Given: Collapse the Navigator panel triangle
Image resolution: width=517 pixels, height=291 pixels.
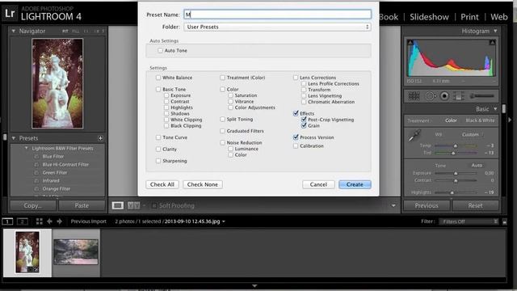Looking at the screenshot, I should click(14, 31).
